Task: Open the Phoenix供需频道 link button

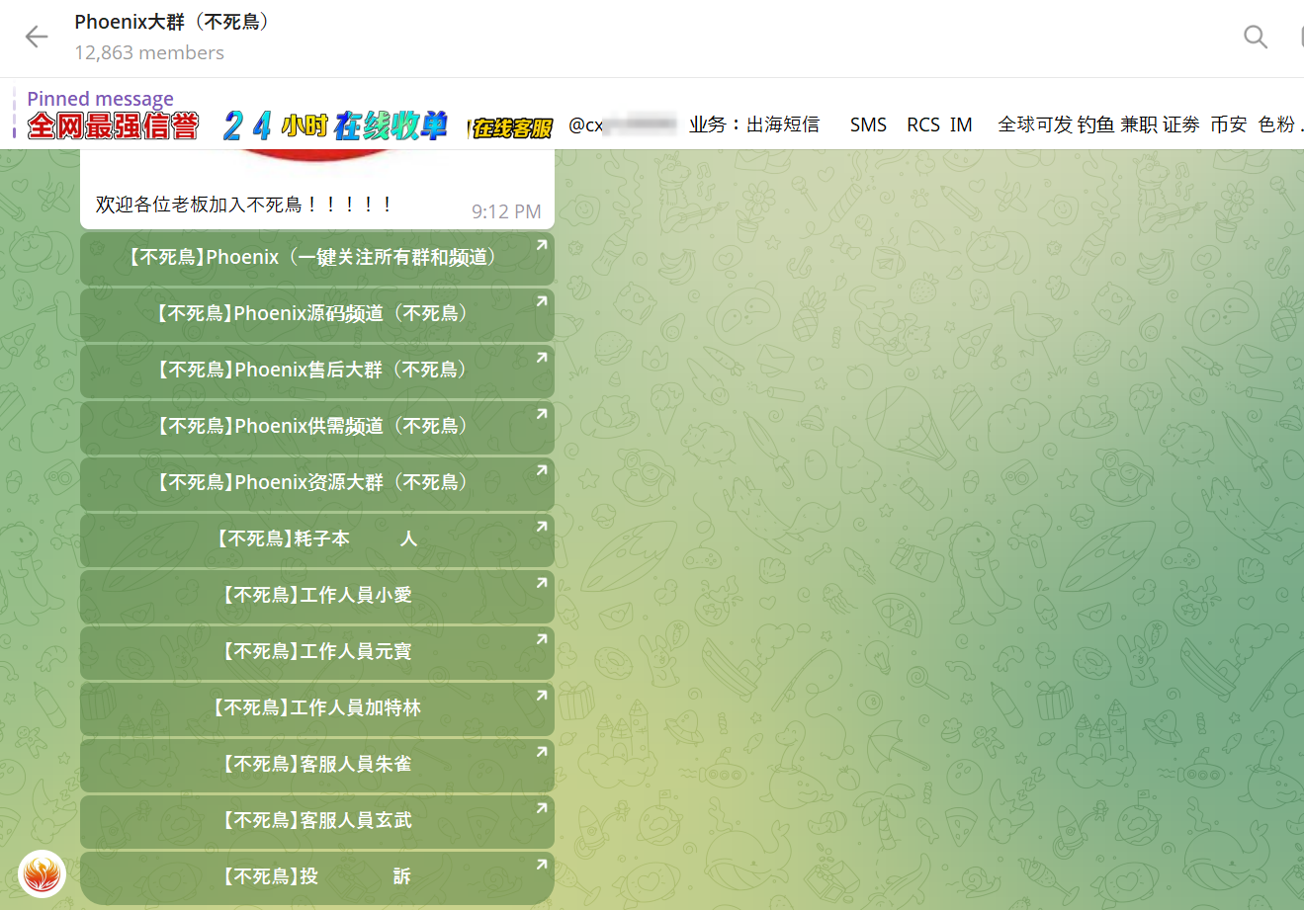Action: coord(317,428)
